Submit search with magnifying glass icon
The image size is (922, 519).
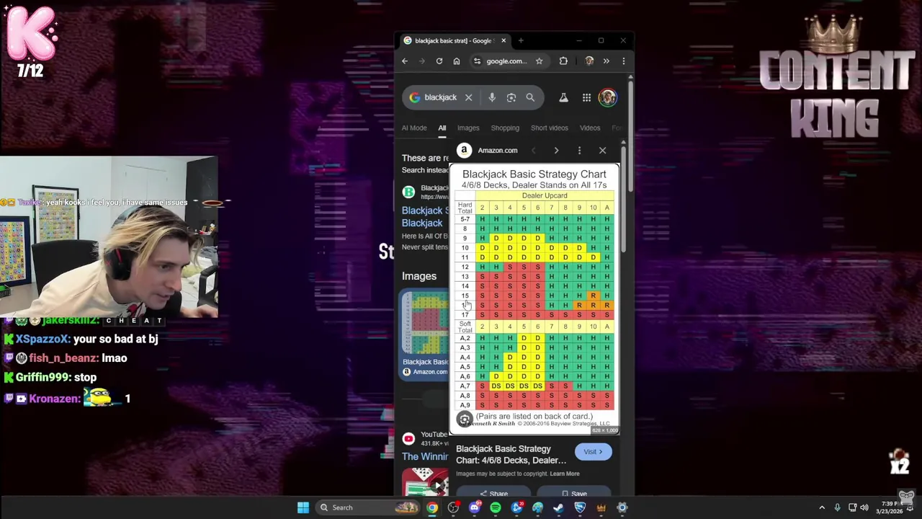[530, 97]
